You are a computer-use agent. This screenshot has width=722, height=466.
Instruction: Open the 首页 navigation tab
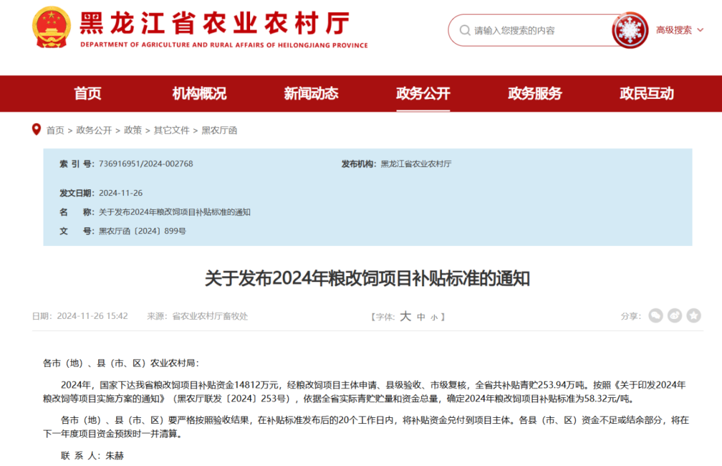(88, 94)
